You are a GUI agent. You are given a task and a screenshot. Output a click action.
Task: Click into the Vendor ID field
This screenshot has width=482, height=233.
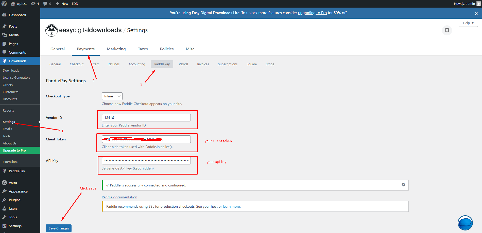tap(146, 118)
